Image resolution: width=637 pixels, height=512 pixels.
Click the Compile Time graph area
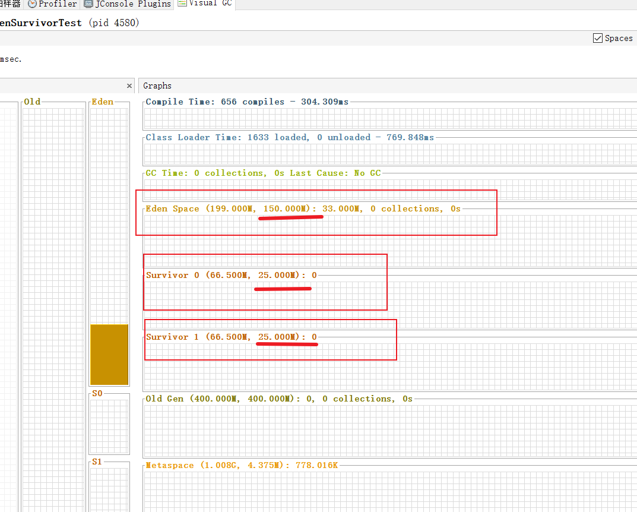pyautogui.click(x=391, y=119)
